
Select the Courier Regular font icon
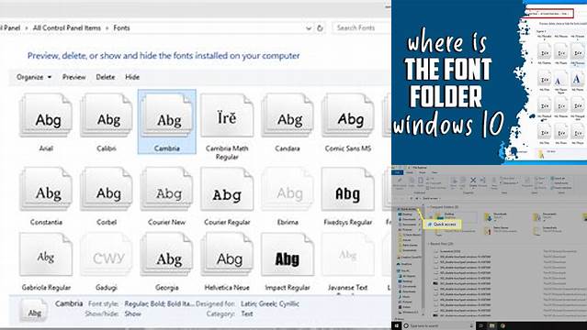coord(227,189)
